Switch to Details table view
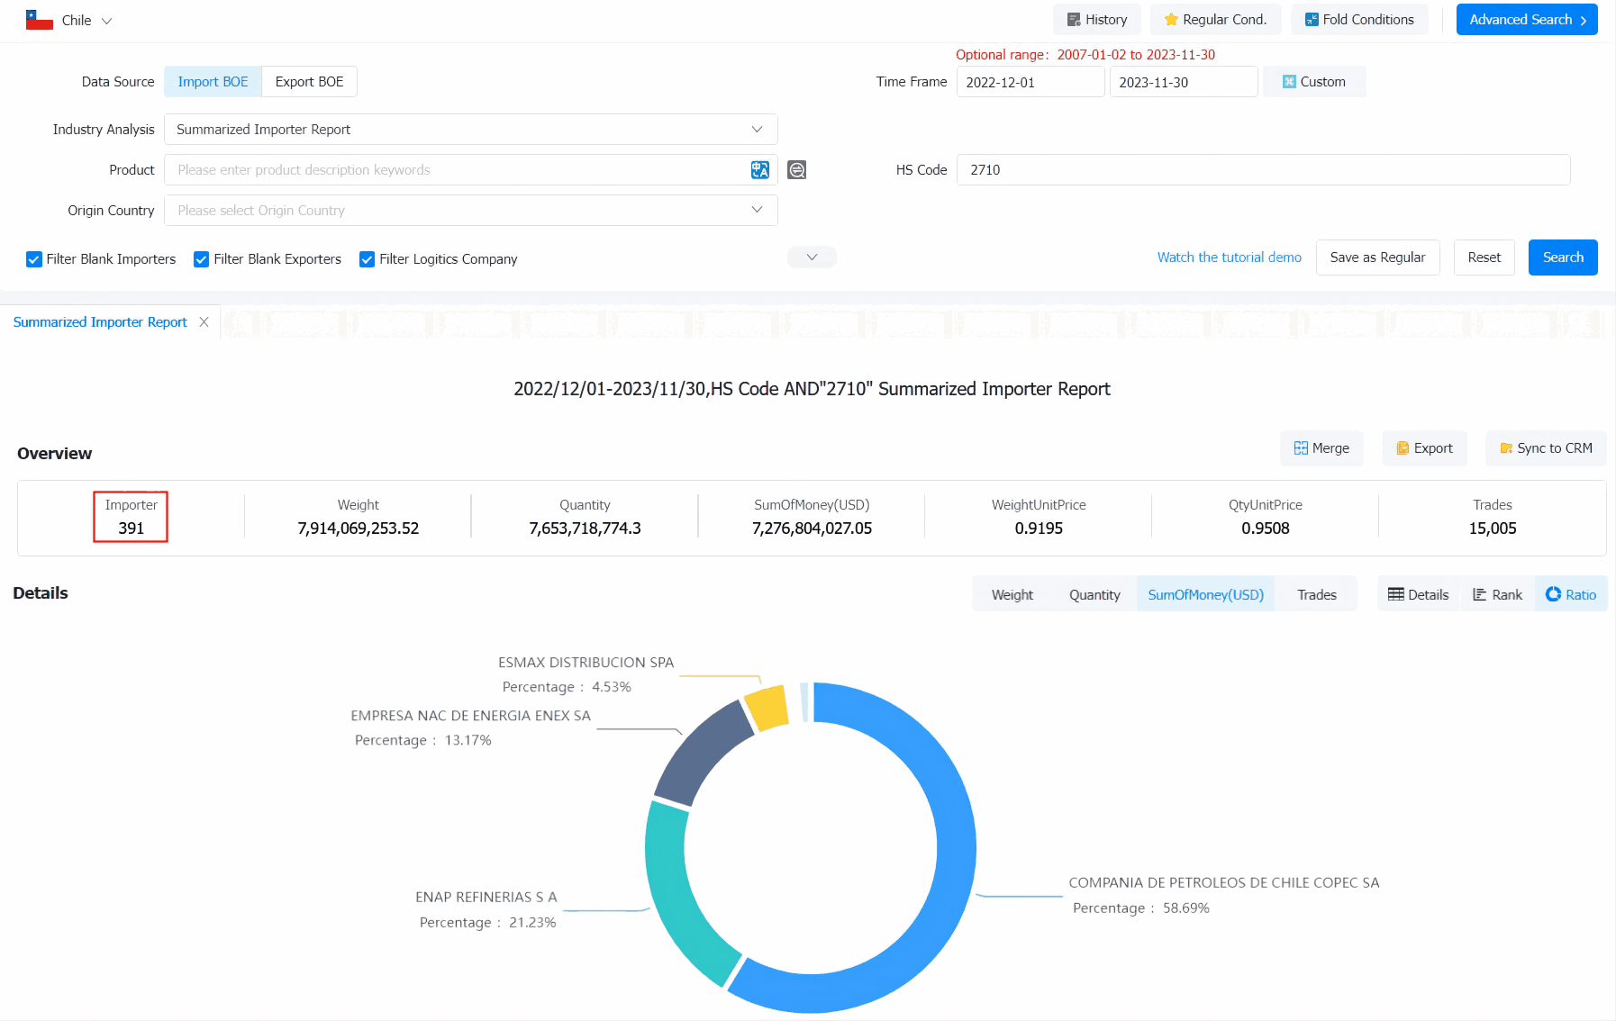 [1419, 594]
